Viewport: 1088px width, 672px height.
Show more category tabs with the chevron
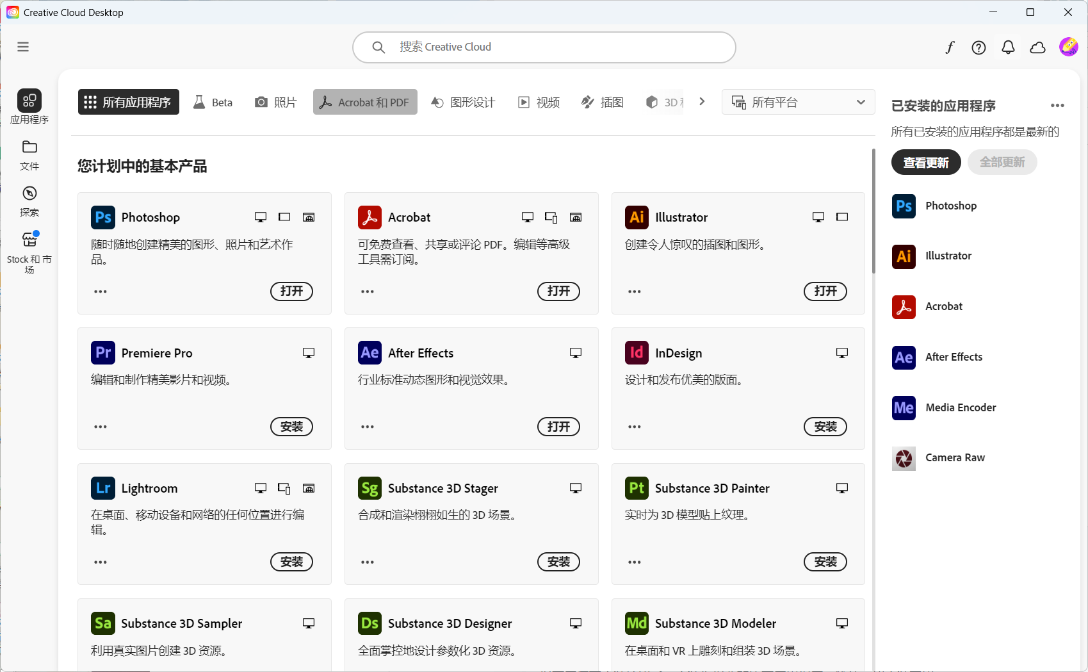tap(702, 101)
